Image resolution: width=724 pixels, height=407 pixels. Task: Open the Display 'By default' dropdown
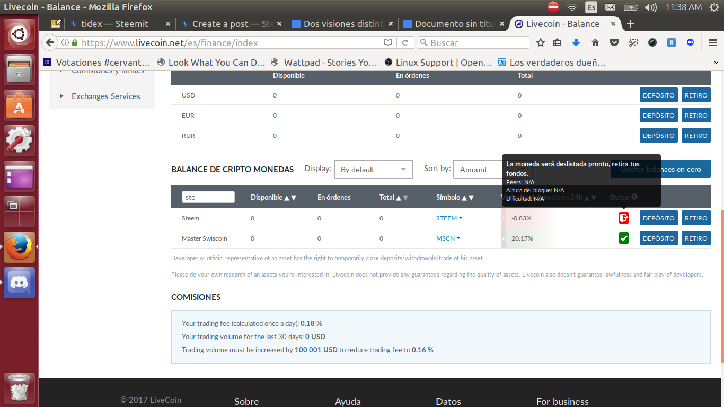tap(373, 169)
